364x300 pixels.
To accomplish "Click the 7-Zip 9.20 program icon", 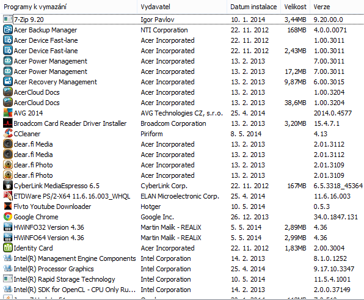I will 8,19.
